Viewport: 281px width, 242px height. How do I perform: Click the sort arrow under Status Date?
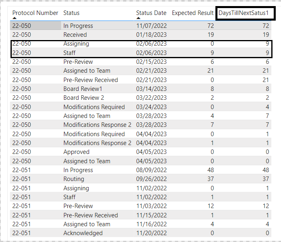138,18
